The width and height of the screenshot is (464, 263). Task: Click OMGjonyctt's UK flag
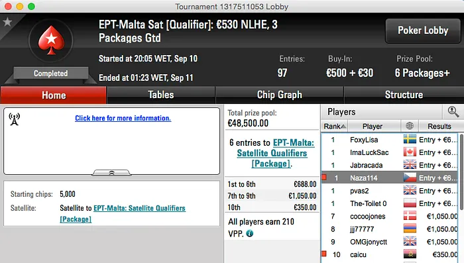coord(410,241)
